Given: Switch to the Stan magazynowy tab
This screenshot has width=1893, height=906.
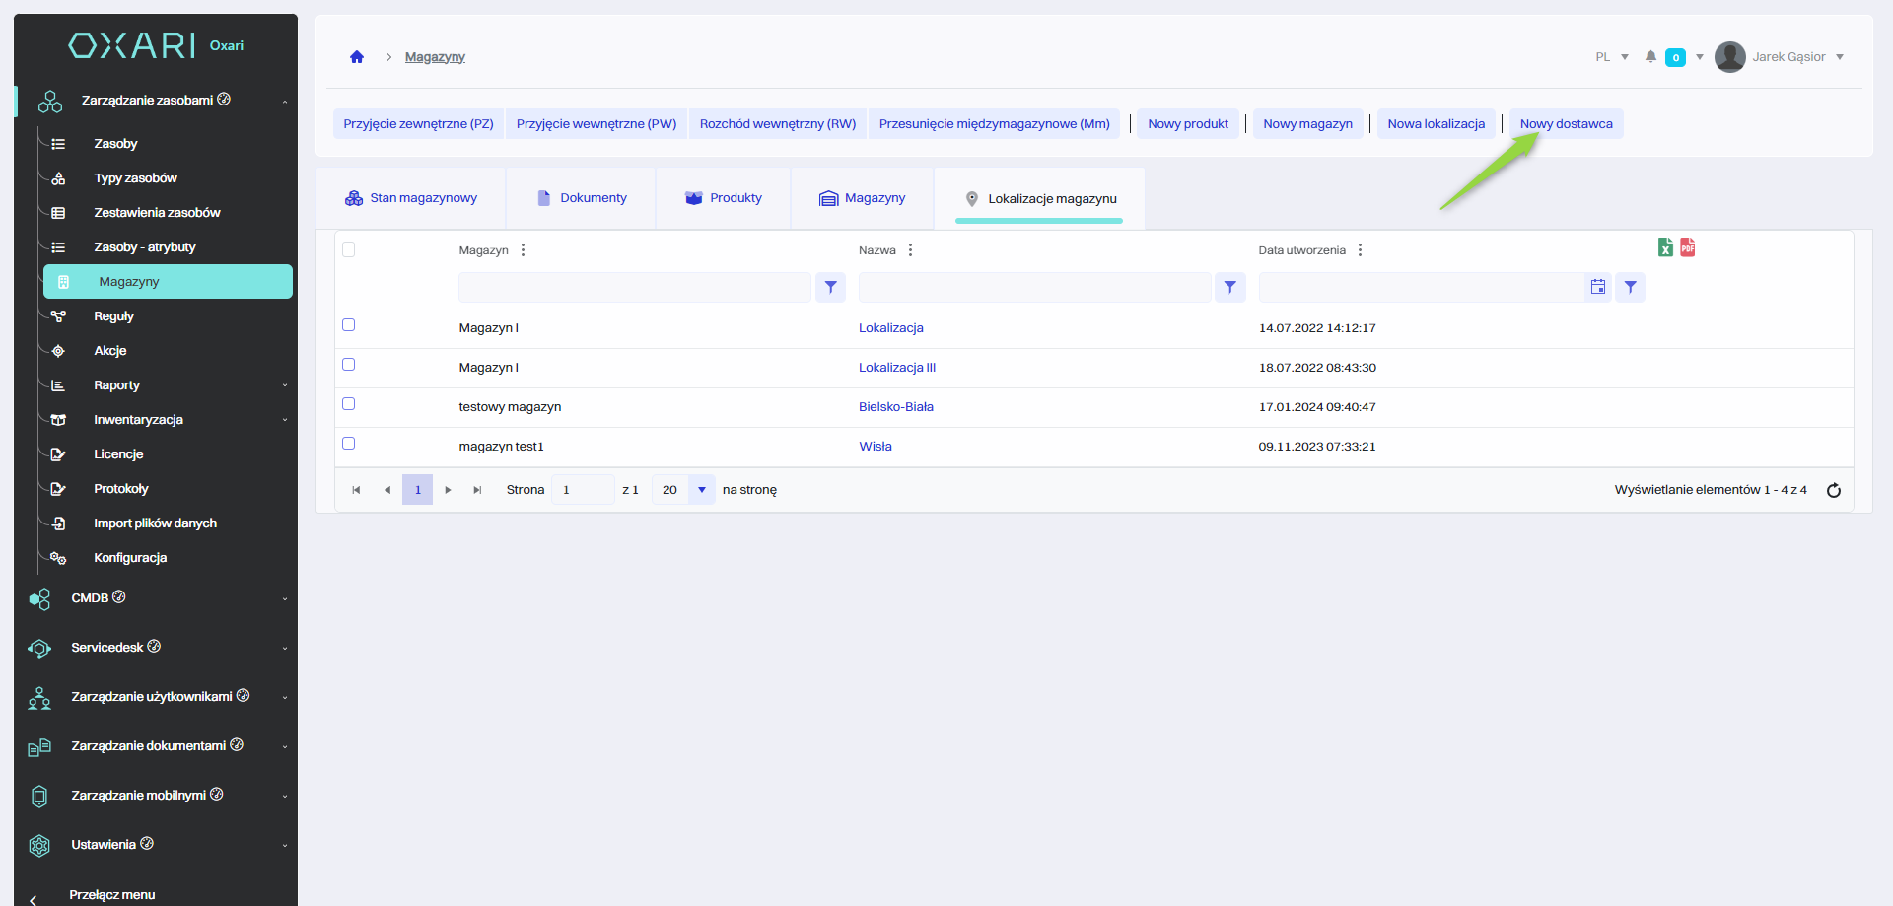Looking at the screenshot, I should click(411, 198).
